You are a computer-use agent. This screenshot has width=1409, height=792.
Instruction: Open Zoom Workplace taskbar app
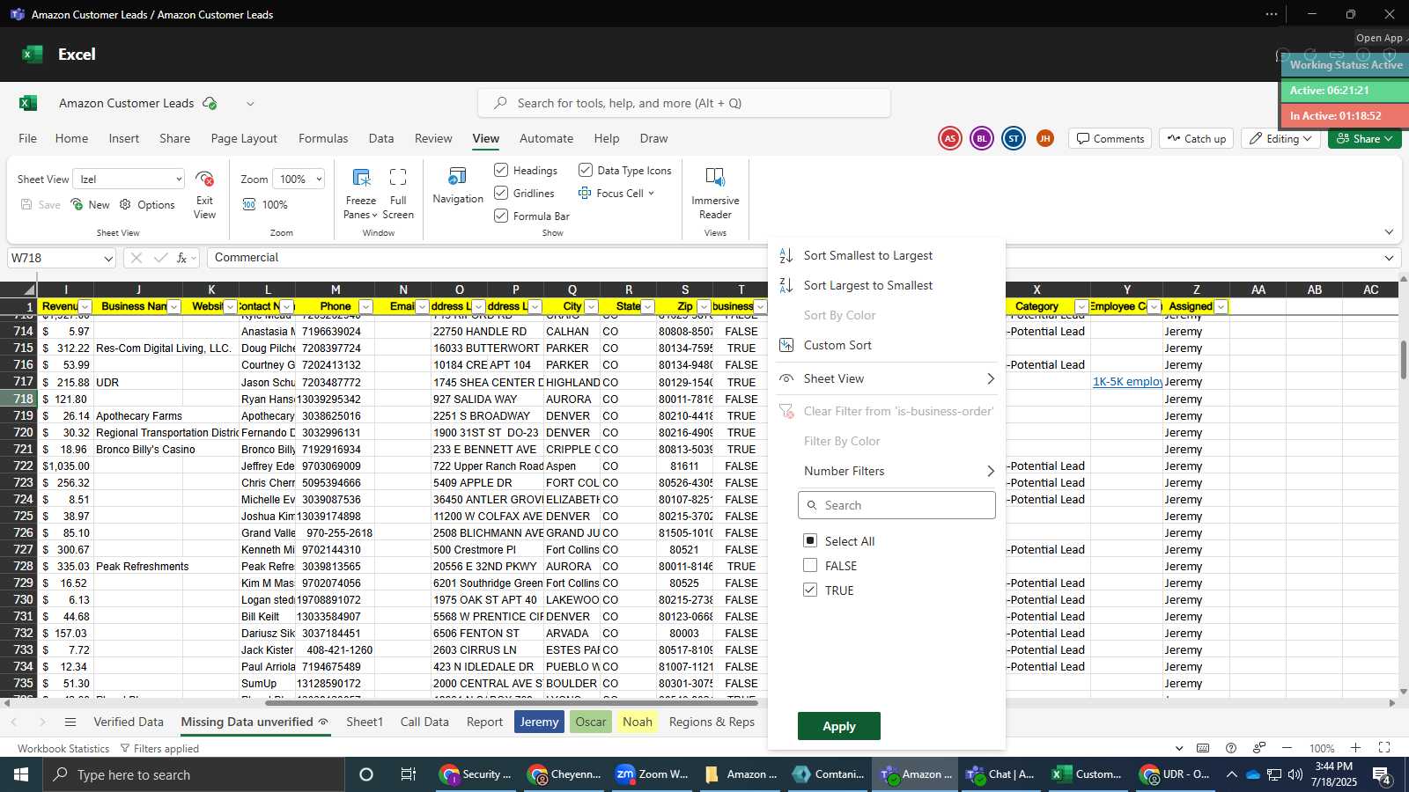click(x=653, y=774)
